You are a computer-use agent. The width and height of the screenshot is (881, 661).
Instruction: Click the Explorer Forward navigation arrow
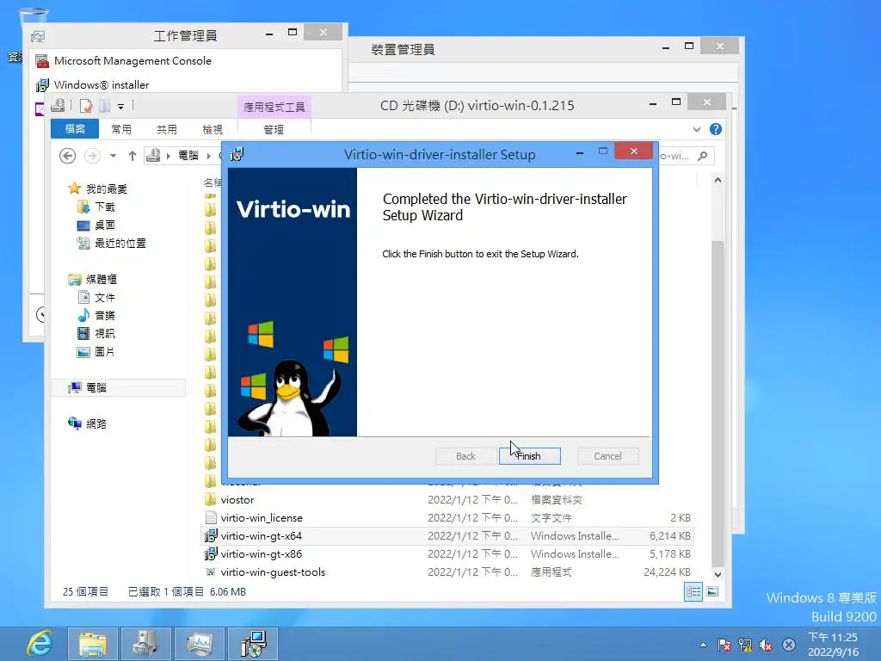pyautogui.click(x=92, y=156)
